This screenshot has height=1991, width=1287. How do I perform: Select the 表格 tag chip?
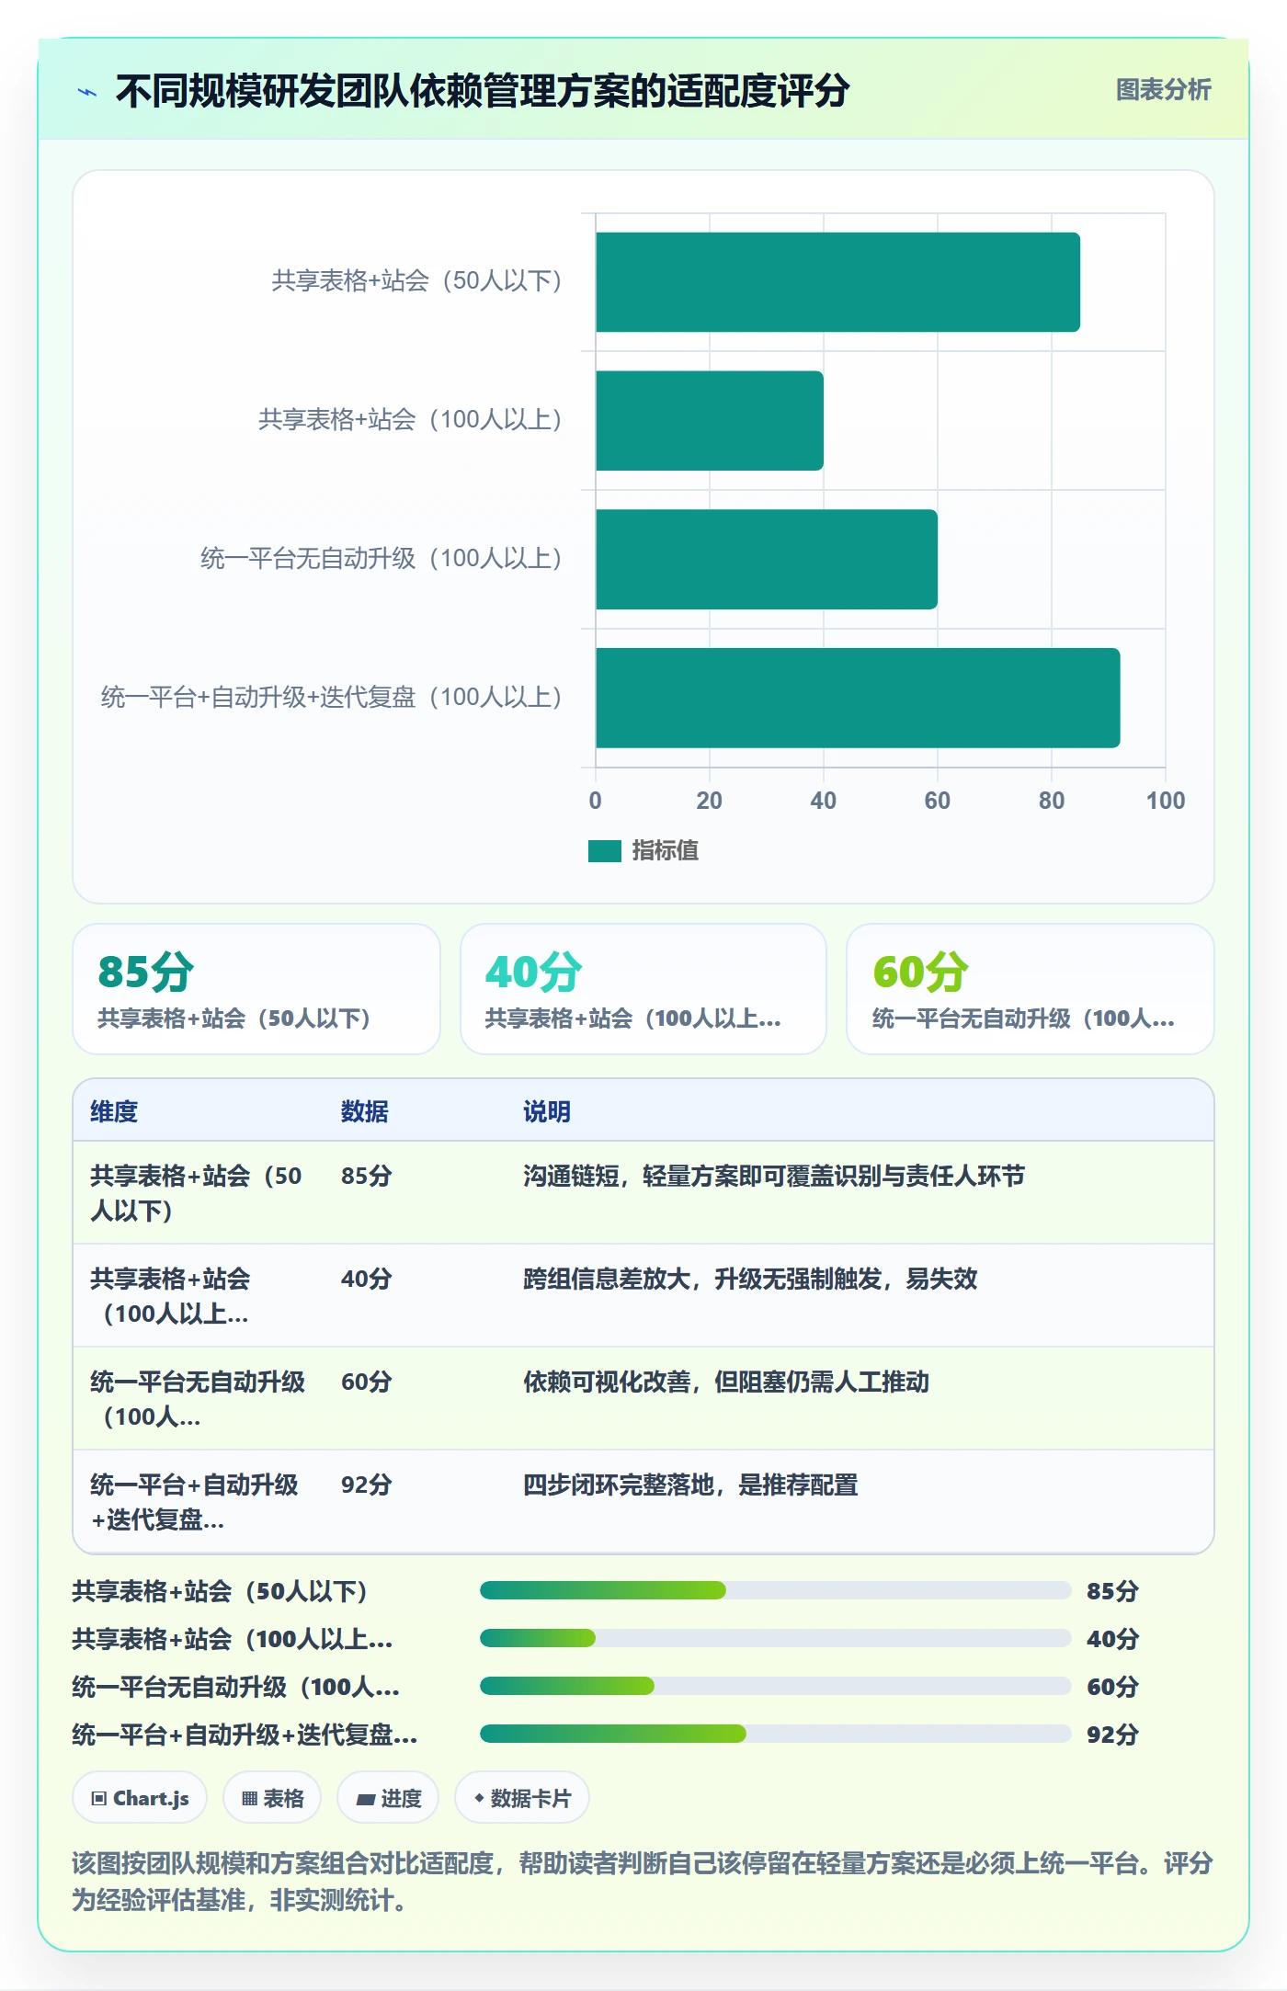click(272, 1798)
